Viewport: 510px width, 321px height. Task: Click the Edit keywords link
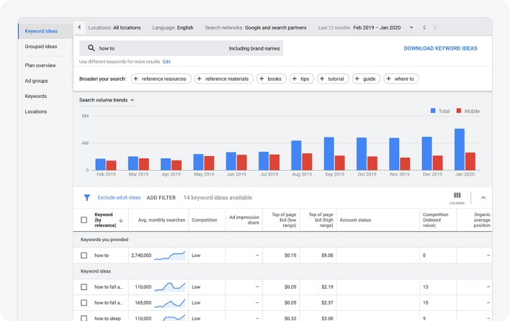(166, 61)
